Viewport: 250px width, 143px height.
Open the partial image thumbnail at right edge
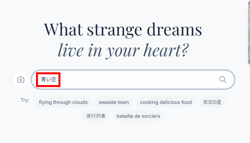(x=248, y=33)
